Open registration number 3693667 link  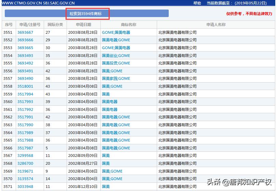[x=25, y=32]
